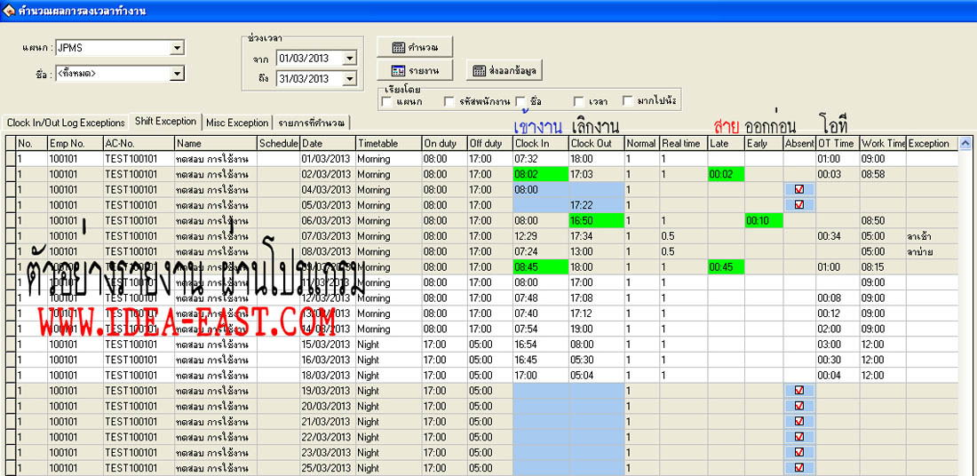This screenshot has width=977, height=476.
Task: Click green Late cell showing 00:45
Action: pyautogui.click(x=726, y=267)
